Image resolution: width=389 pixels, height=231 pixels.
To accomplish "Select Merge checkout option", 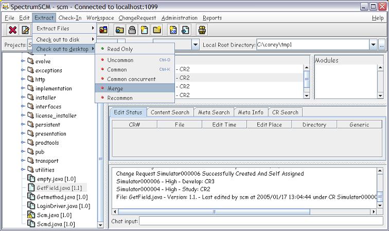I will 135,88.
